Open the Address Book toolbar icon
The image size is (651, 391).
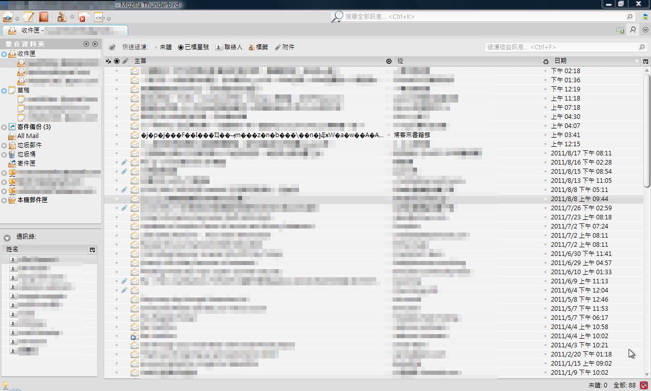tap(43, 17)
